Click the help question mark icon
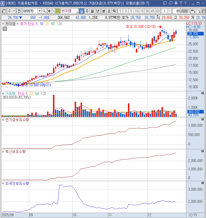Viewport: 206px width, 218px height. click(x=185, y=3)
